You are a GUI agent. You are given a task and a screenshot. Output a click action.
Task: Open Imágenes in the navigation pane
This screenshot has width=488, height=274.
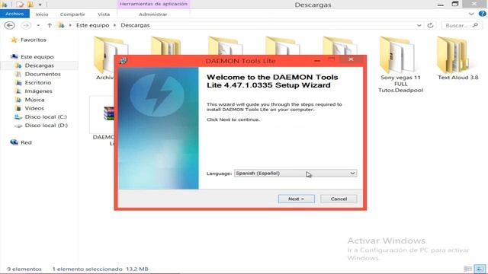click(39, 91)
